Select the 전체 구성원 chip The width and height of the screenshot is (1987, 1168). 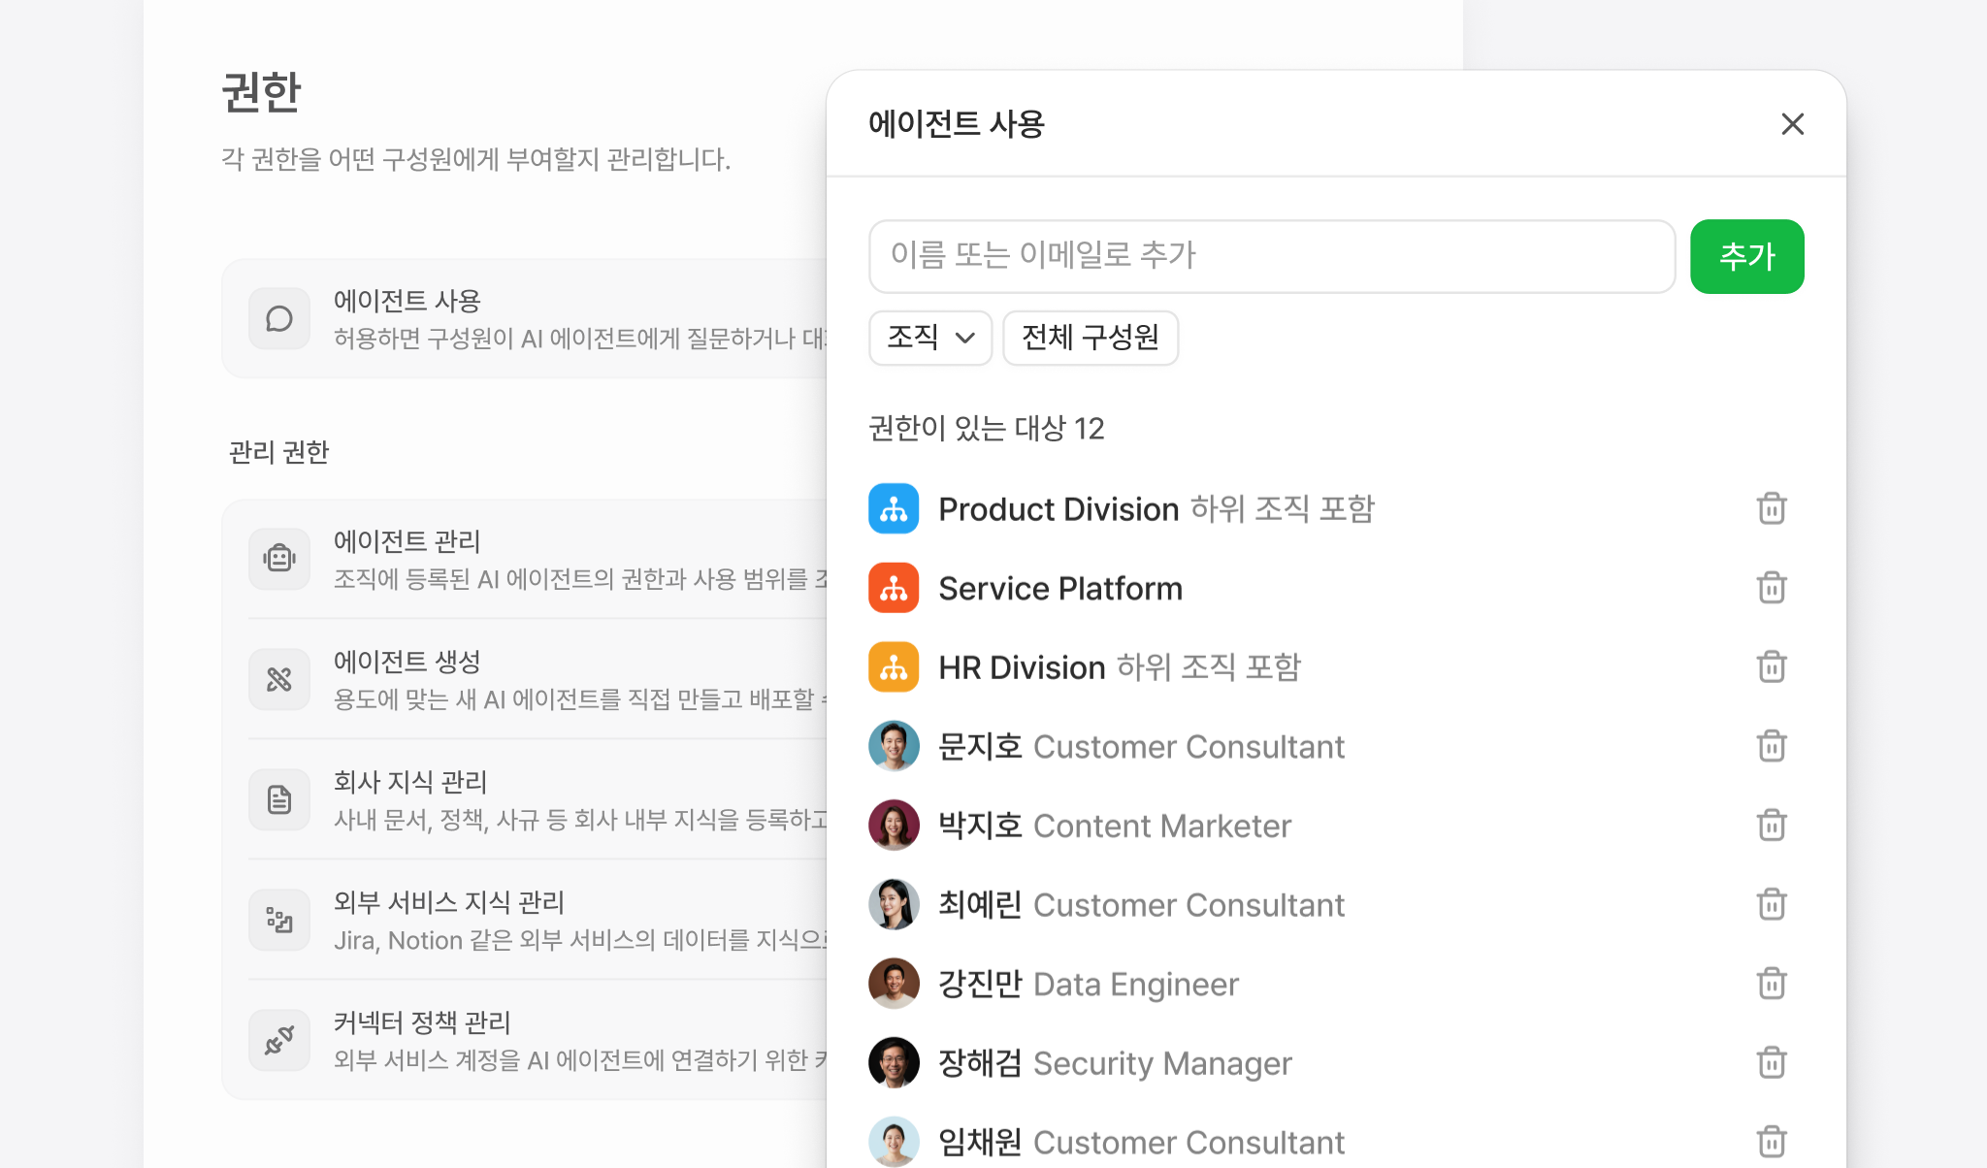1091,338
